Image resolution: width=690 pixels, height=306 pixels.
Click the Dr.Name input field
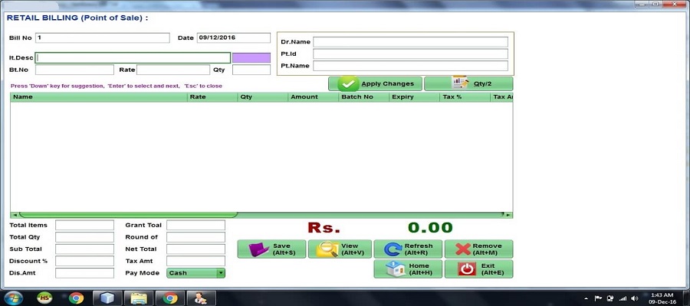click(410, 42)
